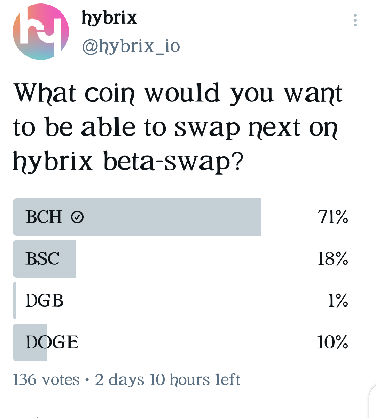Click the BSC result progress bar
Screen dimensions: 376x418
click(44, 259)
